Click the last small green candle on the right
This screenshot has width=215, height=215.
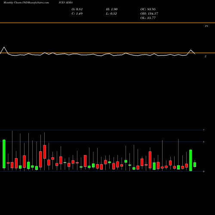pos(195,165)
